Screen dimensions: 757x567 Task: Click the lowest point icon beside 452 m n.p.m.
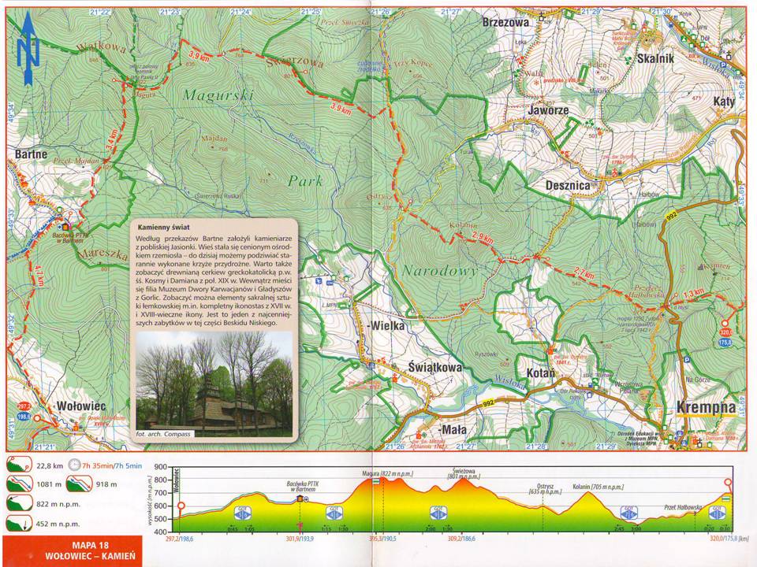pyautogui.click(x=16, y=521)
